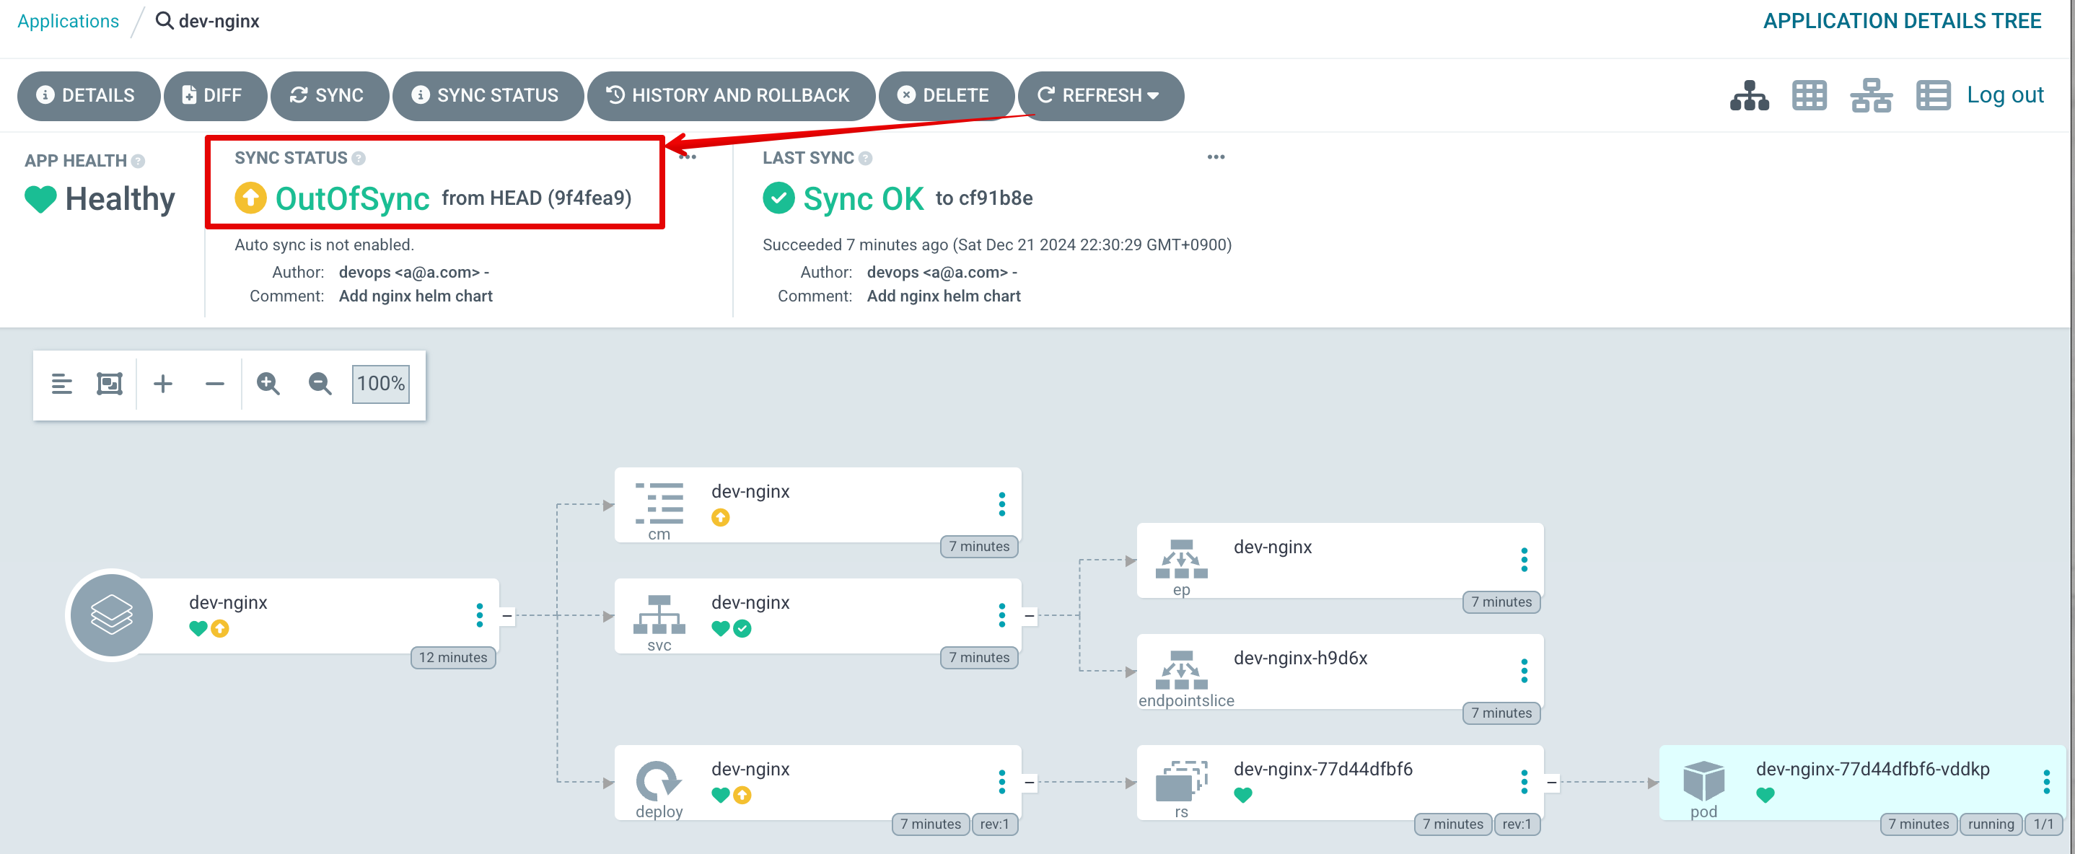Click the DIFF button
This screenshot has height=854, width=2075.
(214, 95)
